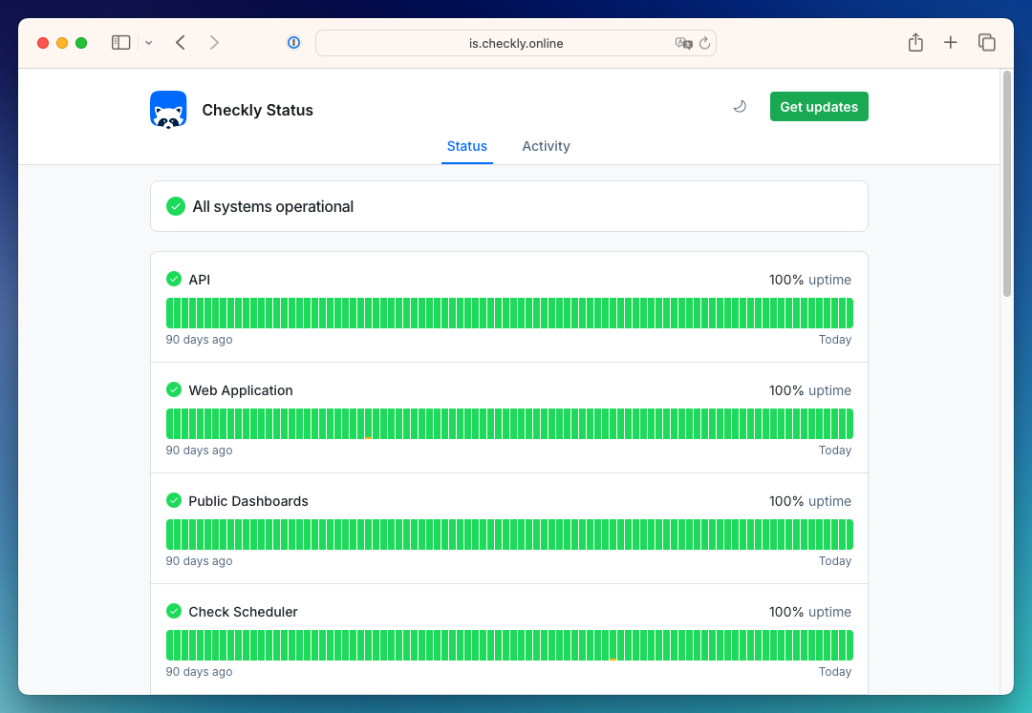Click the Web Application component label
Viewport: 1032px width, 713px height.
click(241, 390)
